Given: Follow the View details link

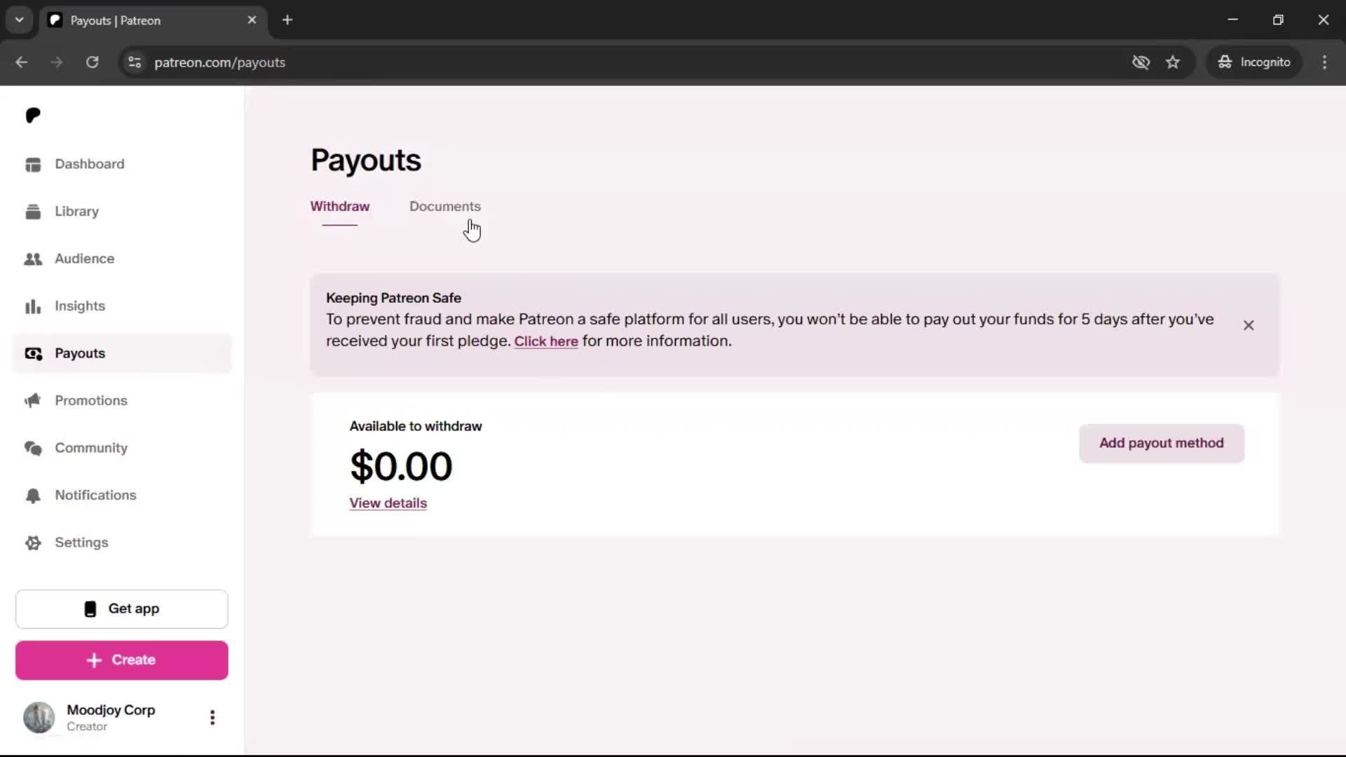Looking at the screenshot, I should [388, 503].
